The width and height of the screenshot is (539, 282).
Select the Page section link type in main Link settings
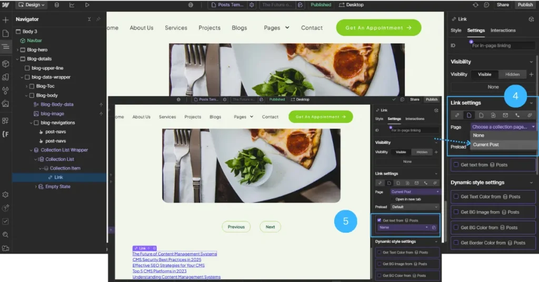pos(493,115)
